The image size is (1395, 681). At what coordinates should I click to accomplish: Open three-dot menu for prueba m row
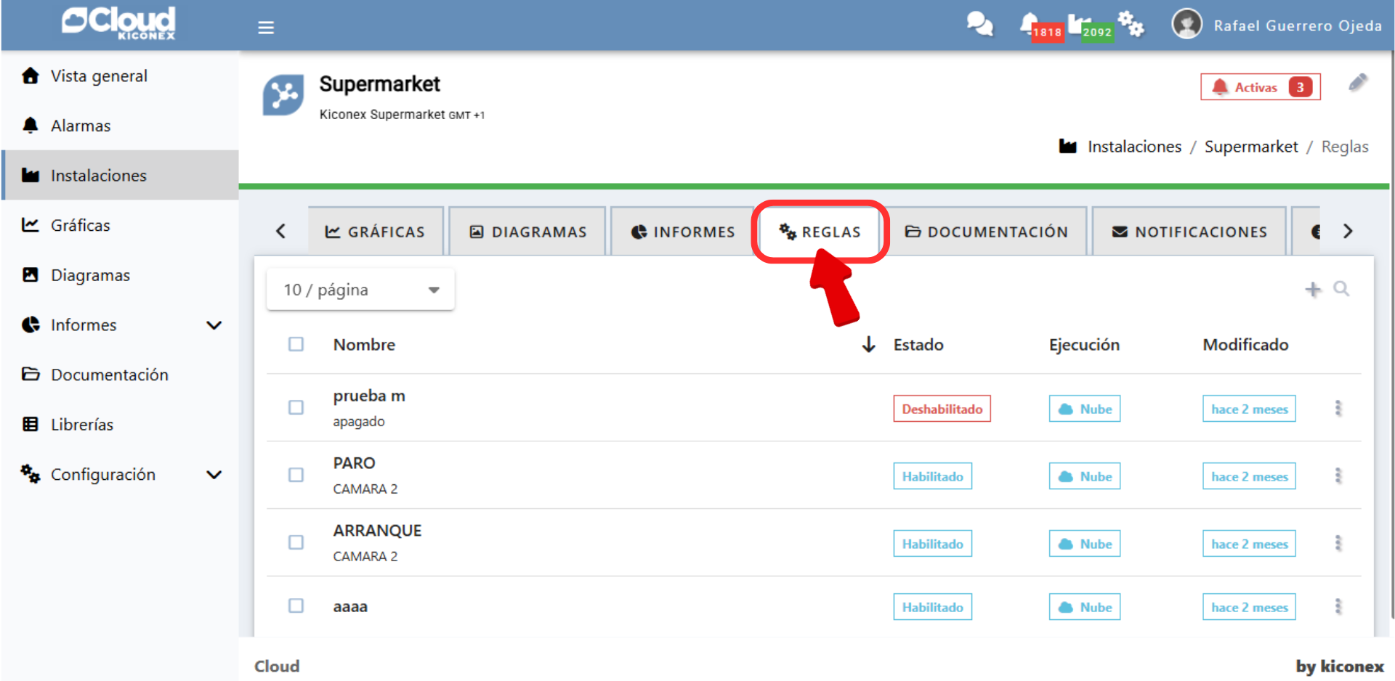[x=1338, y=408]
